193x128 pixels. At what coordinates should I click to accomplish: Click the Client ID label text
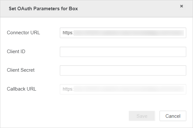(x=16, y=52)
